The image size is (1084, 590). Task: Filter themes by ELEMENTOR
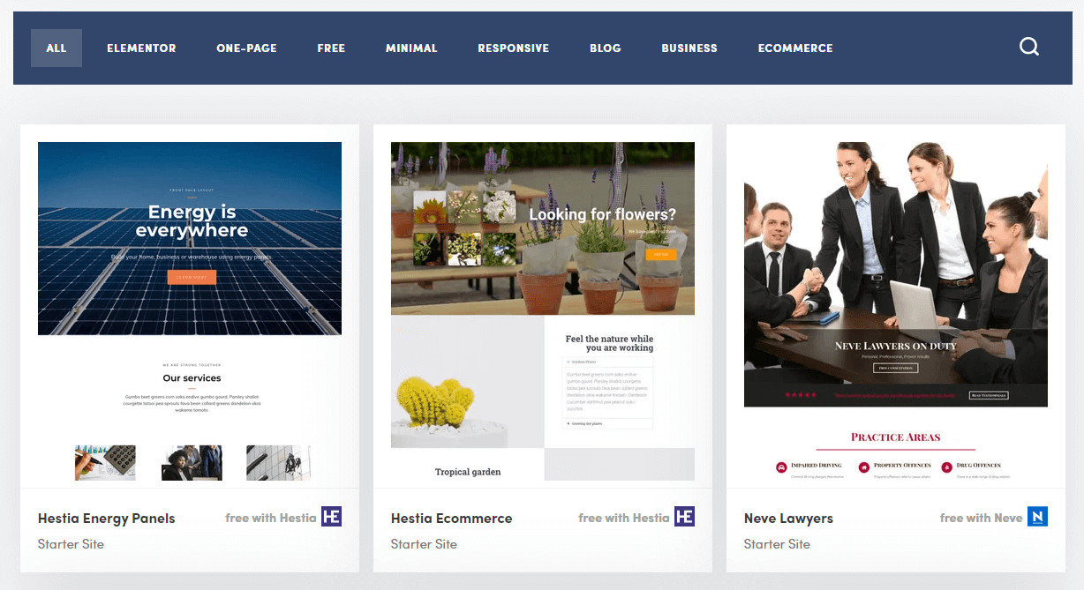(x=141, y=48)
